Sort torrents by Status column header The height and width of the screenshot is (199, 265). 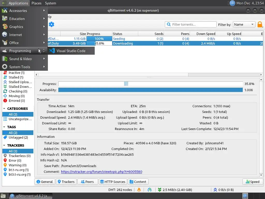[125, 34]
